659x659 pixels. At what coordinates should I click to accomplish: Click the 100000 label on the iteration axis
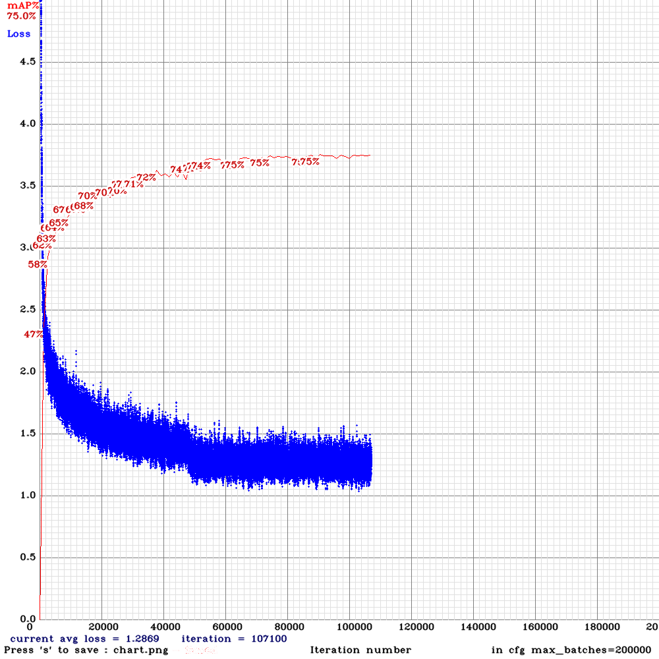pos(354,626)
